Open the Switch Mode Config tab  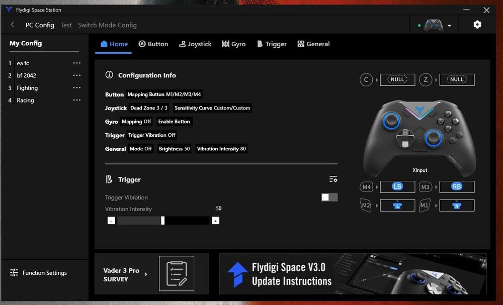107,25
